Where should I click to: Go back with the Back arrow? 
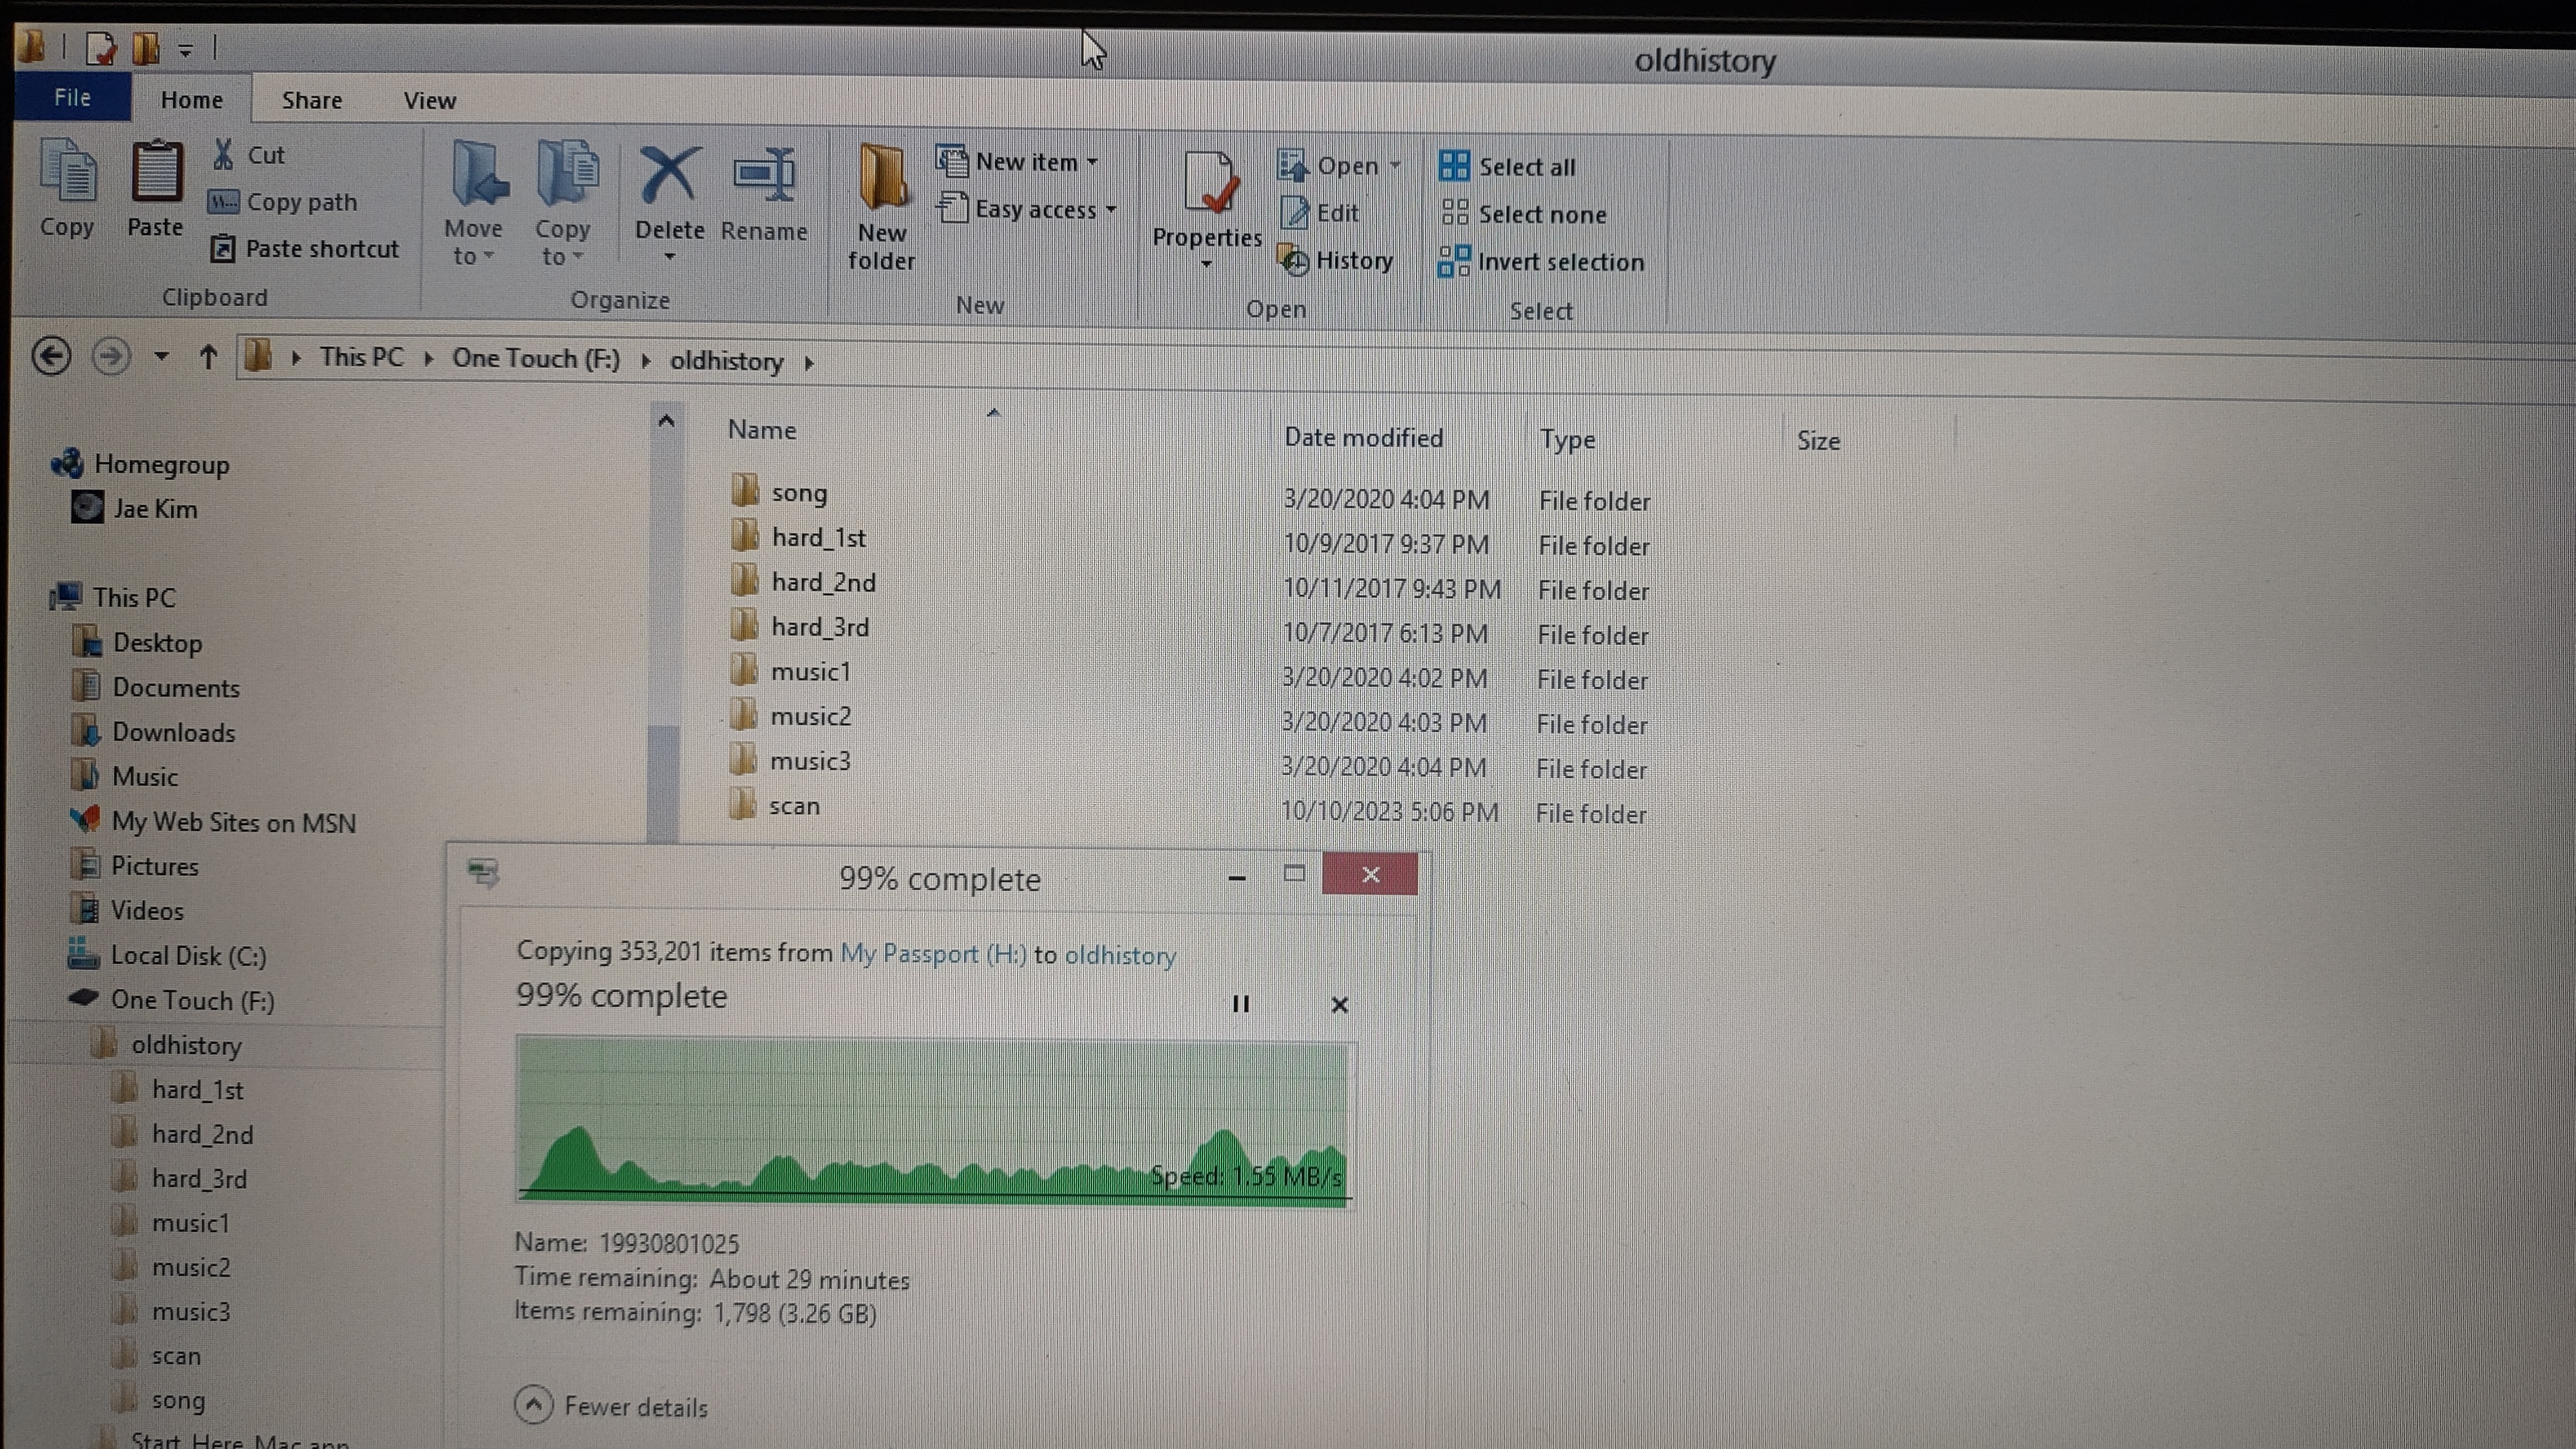[51, 356]
